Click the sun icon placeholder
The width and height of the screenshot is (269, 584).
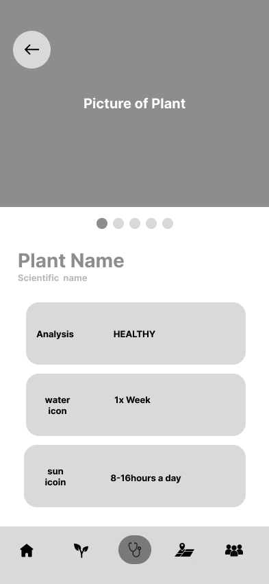point(55,477)
